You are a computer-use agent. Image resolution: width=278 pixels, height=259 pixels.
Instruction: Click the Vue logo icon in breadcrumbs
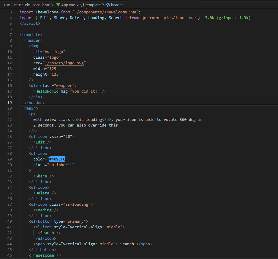pos(58,5)
